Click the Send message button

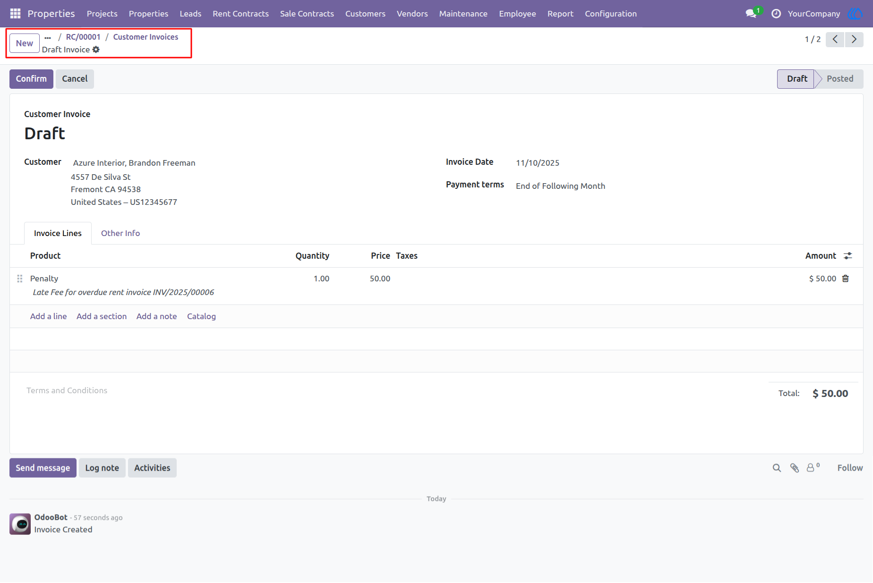pyautogui.click(x=43, y=468)
